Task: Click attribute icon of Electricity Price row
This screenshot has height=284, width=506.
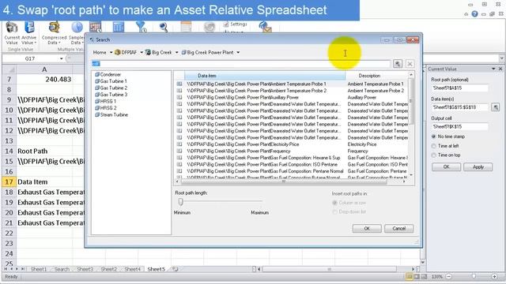Action: [x=179, y=144]
